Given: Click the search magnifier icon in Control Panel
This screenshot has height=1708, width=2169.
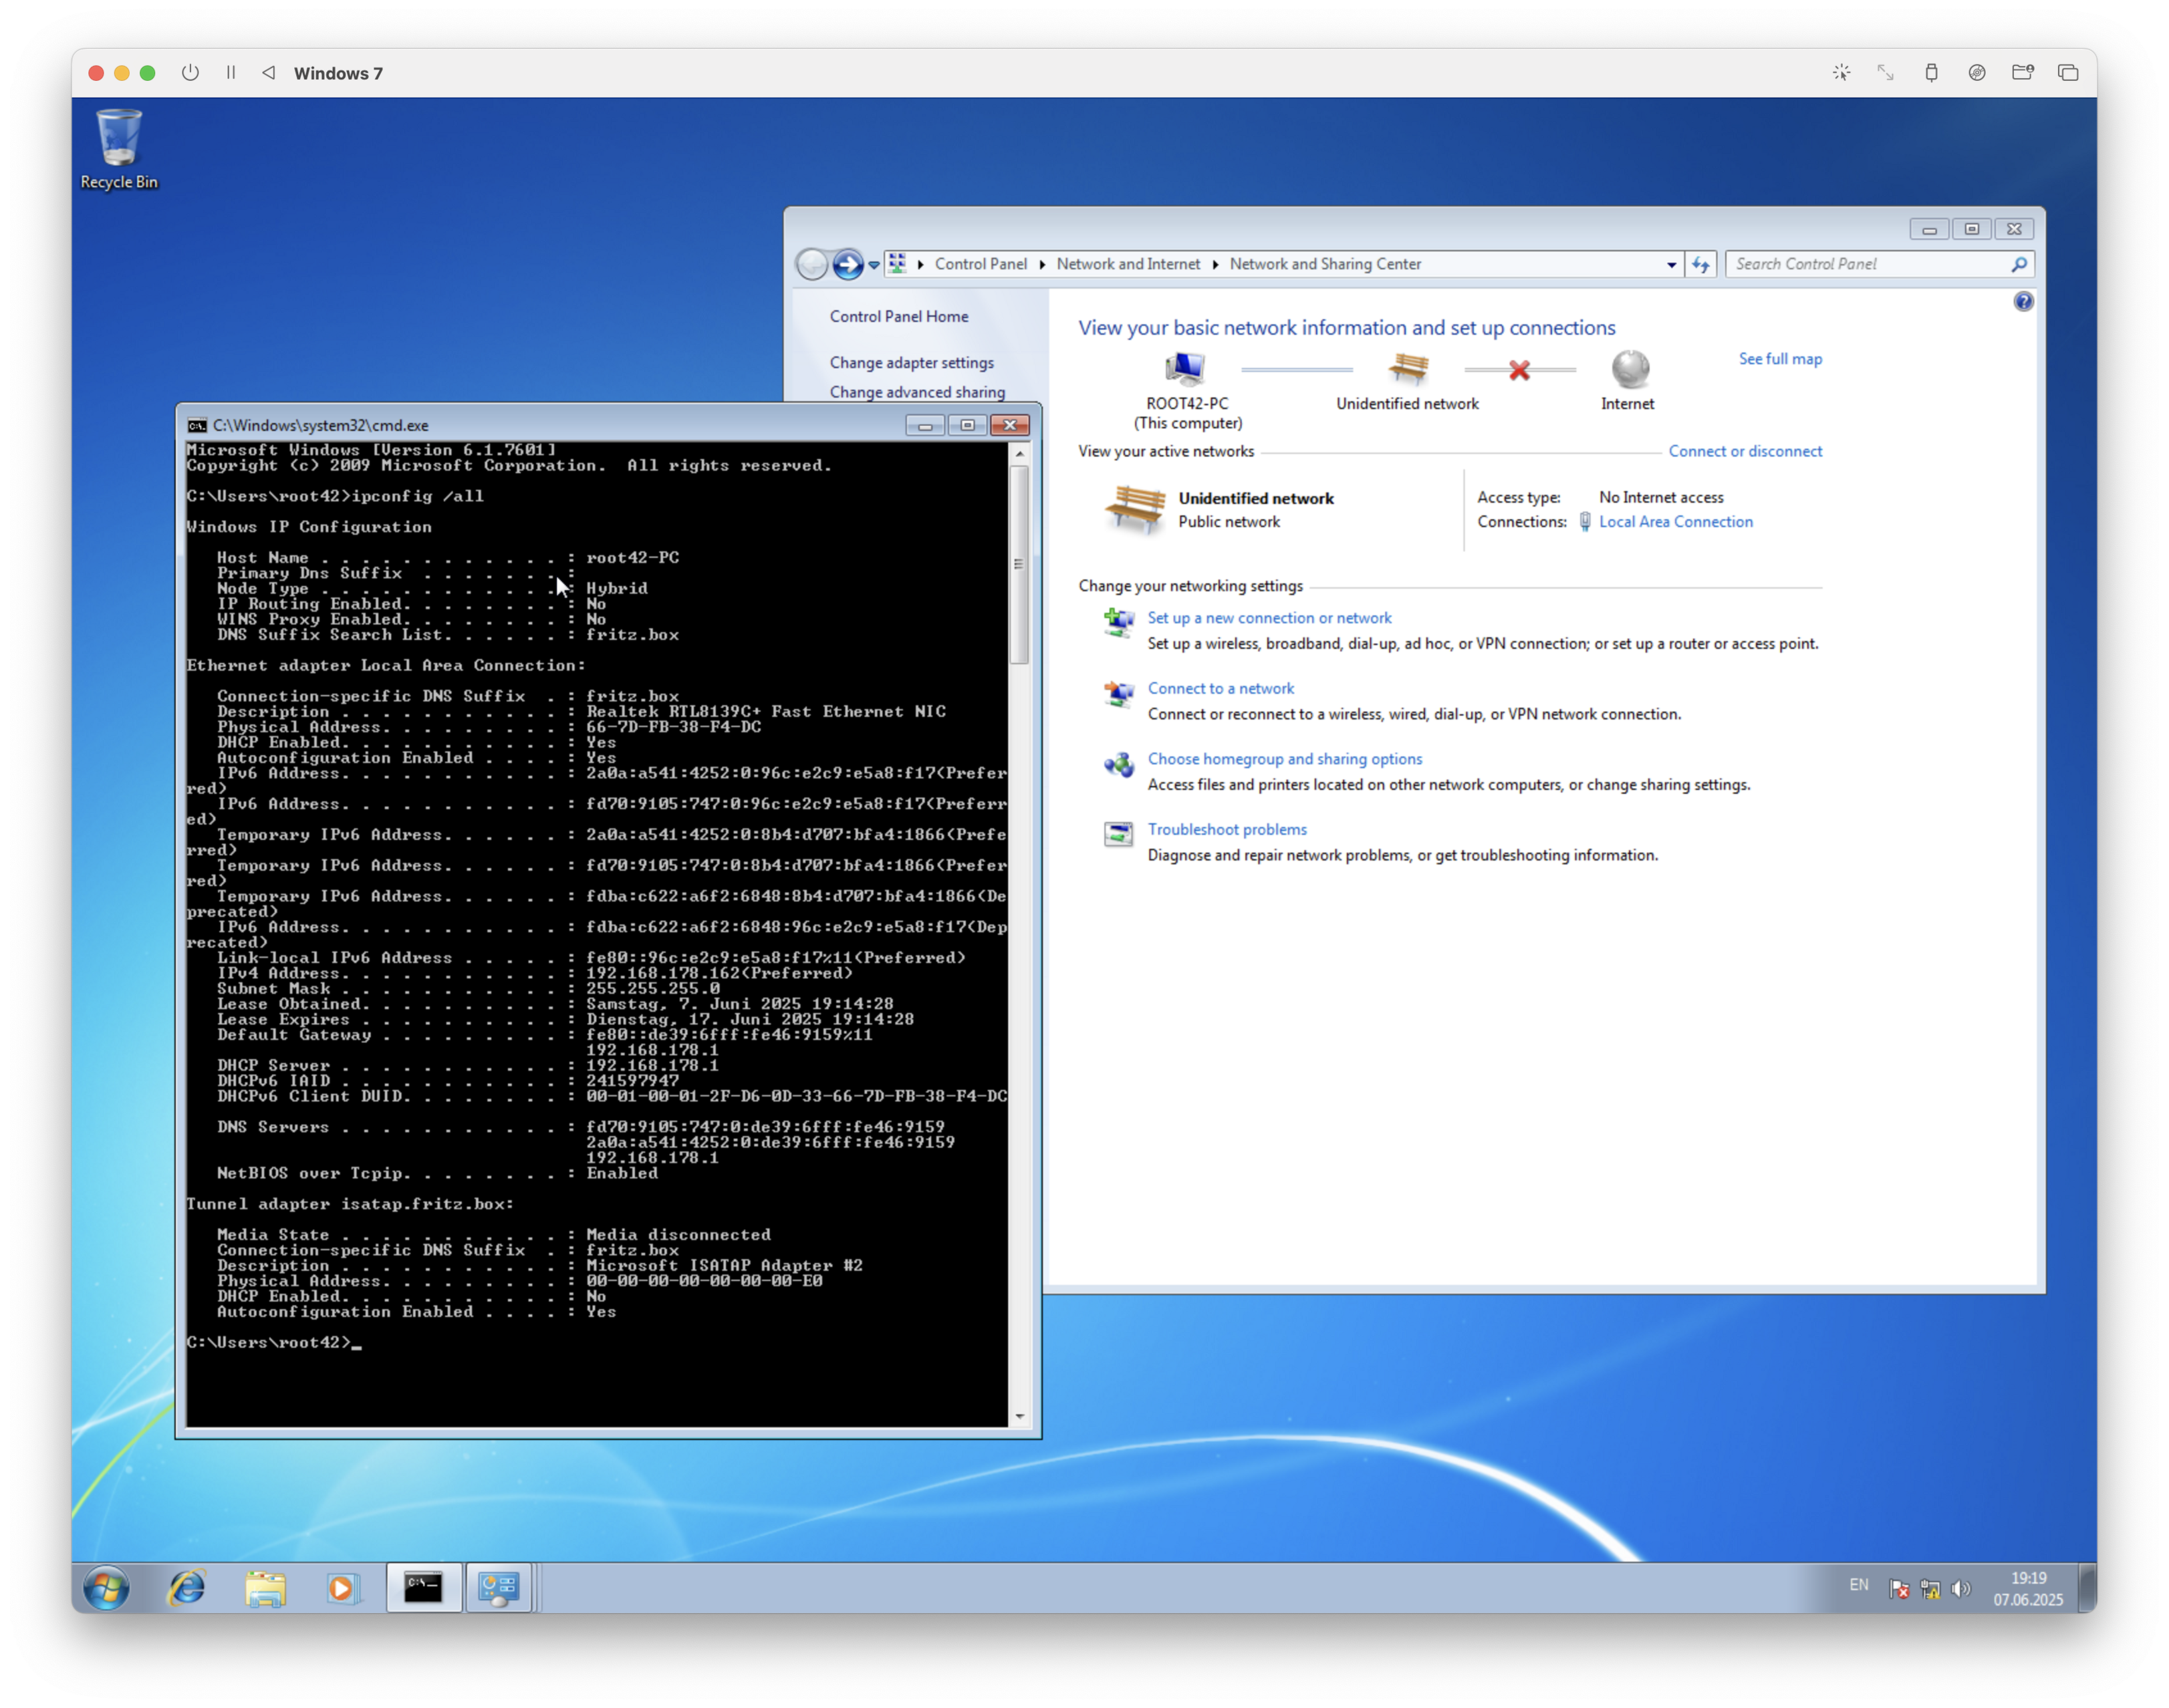Looking at the screenshot, I should 2018,264.
